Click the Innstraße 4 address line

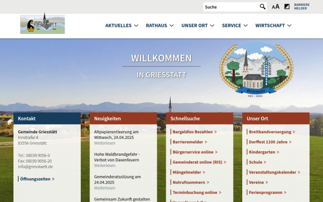coord(28,137)
